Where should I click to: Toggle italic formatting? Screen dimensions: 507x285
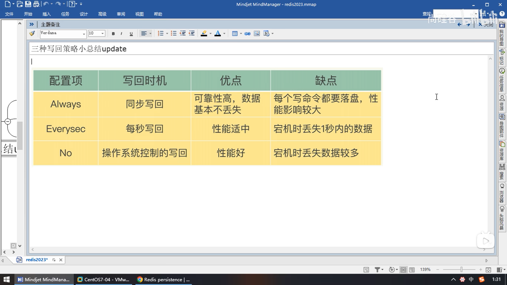pyautogui.click(x=121, y=34)
